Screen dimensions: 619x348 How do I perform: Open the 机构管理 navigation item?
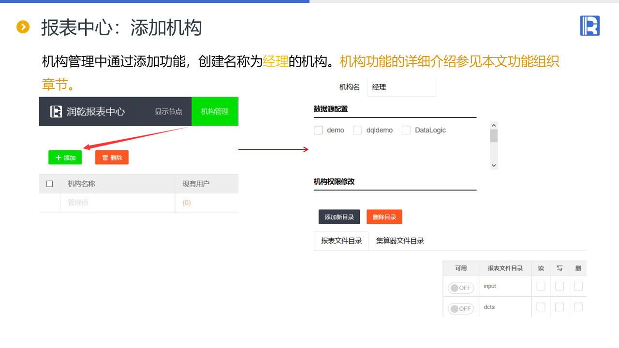(x=215, y=112)
